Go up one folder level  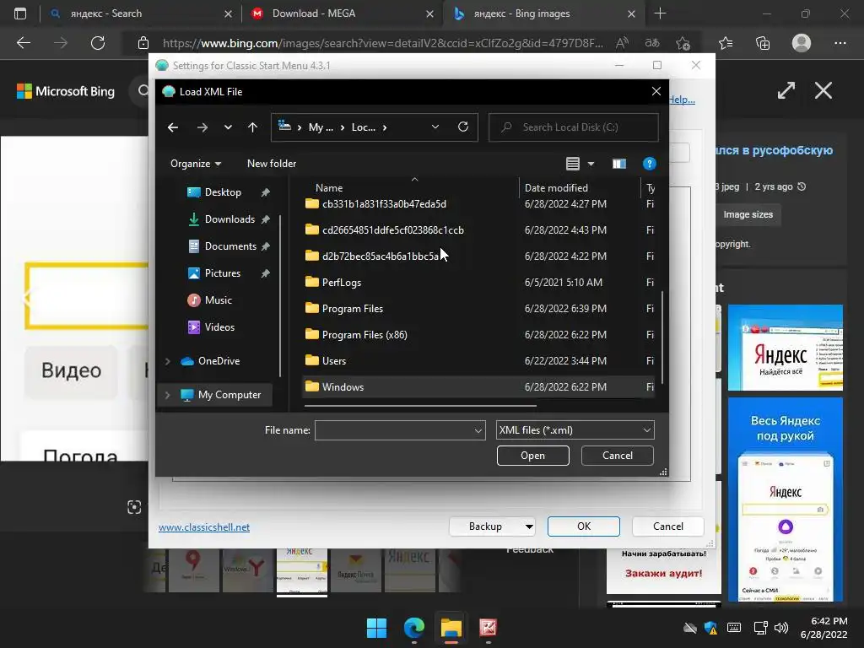tap(252, 127)
